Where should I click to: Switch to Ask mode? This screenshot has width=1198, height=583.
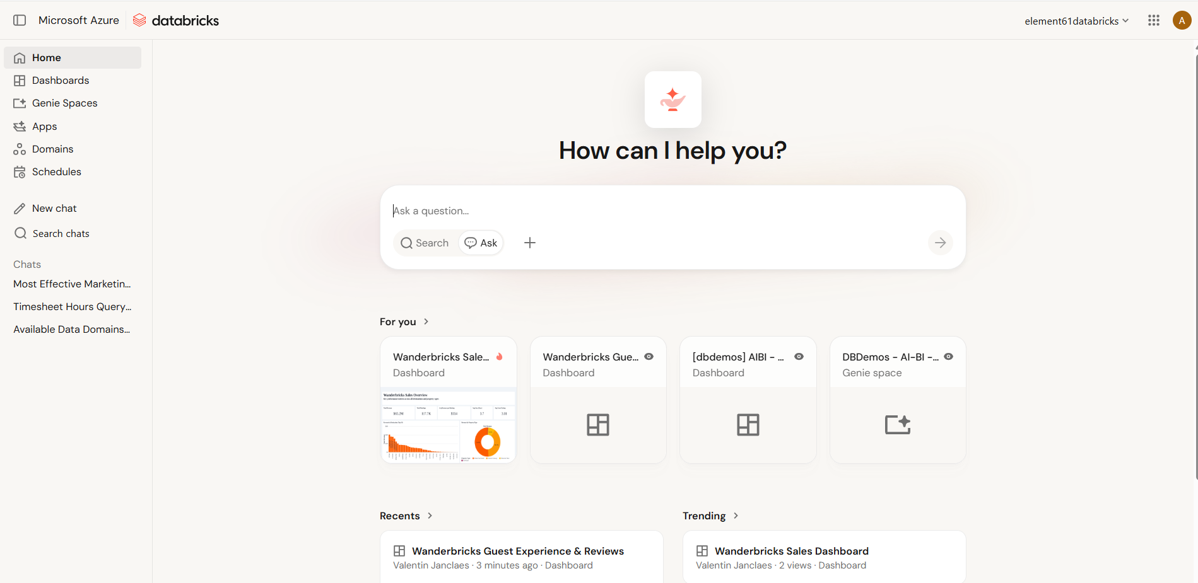coord(481,243)
